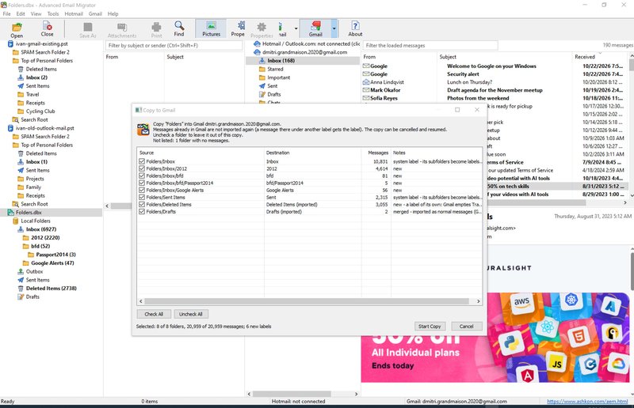Image resolution: width=634 pixels, height=408 pixels.
Task: Open the ashkon.com link in status bar
Action: pos(587,401)
